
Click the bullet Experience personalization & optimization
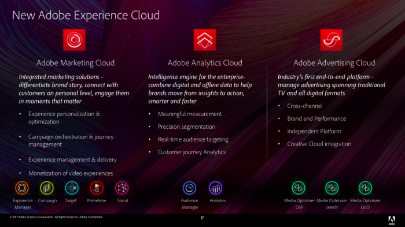pos(64,118)
